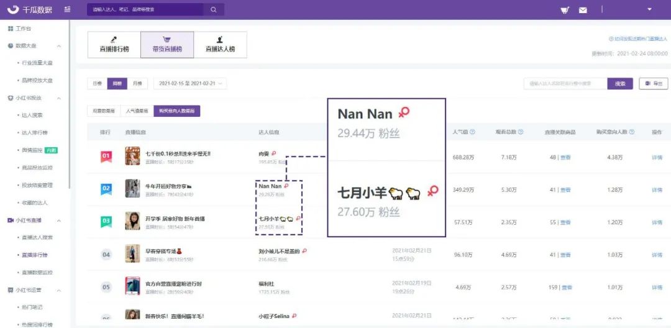Image resolution: width=671 pixels, height=328 pixels.
Task: Click the gray 05 rank number
Action: 106,288
